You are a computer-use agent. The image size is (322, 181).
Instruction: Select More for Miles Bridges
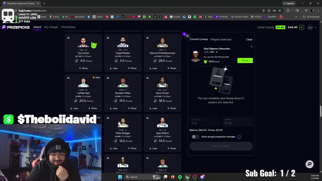pyautogui.click(x=132, y=148)
